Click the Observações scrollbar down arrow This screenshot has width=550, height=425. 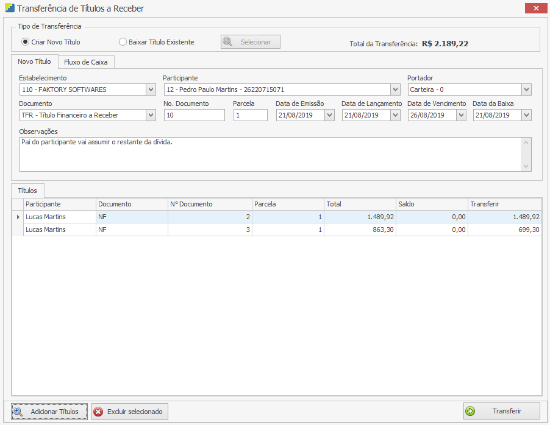click(526, 166)
